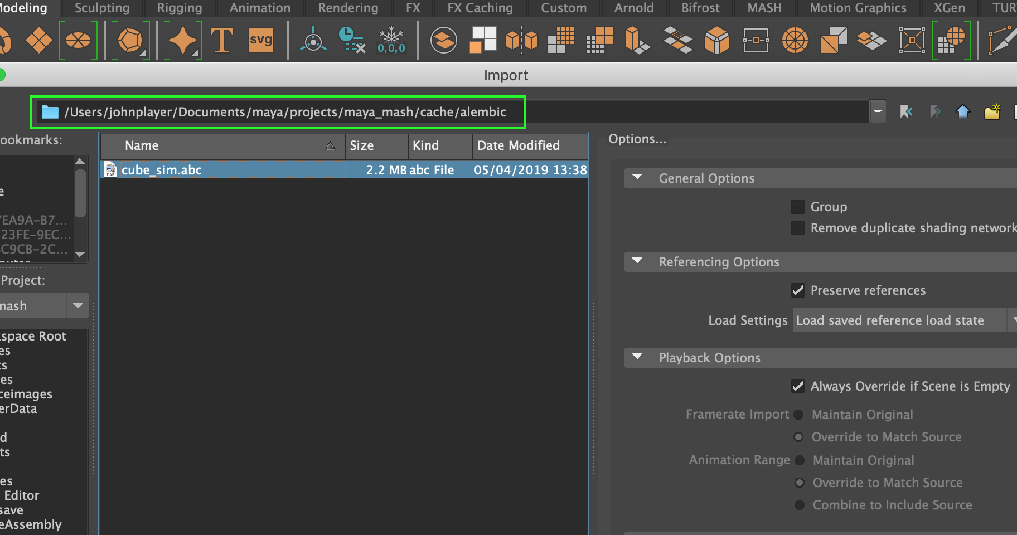Viewport: 1017px width, 535px height.
Task: Uncheck Preserve references
Action: [797, 290]
